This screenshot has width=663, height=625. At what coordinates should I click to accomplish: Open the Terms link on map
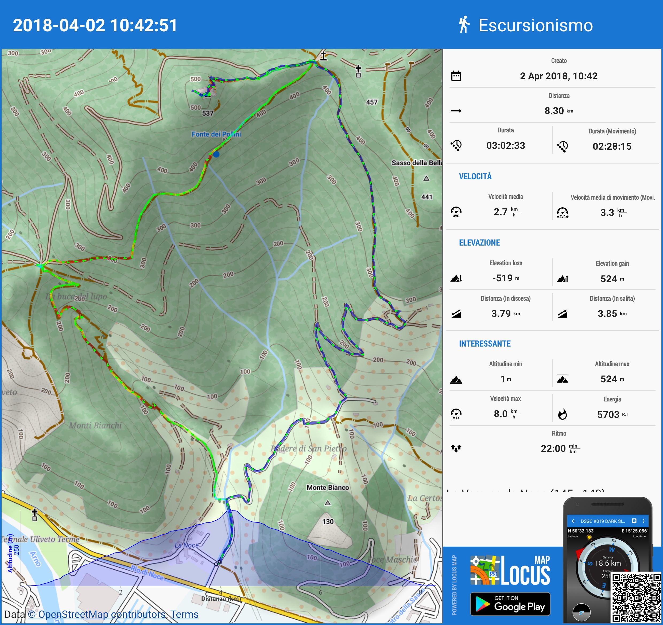[184, 614]
